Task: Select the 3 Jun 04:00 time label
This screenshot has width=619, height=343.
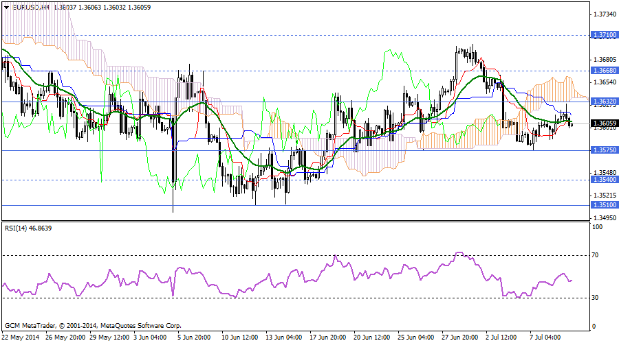Action: tap(150, 338)
